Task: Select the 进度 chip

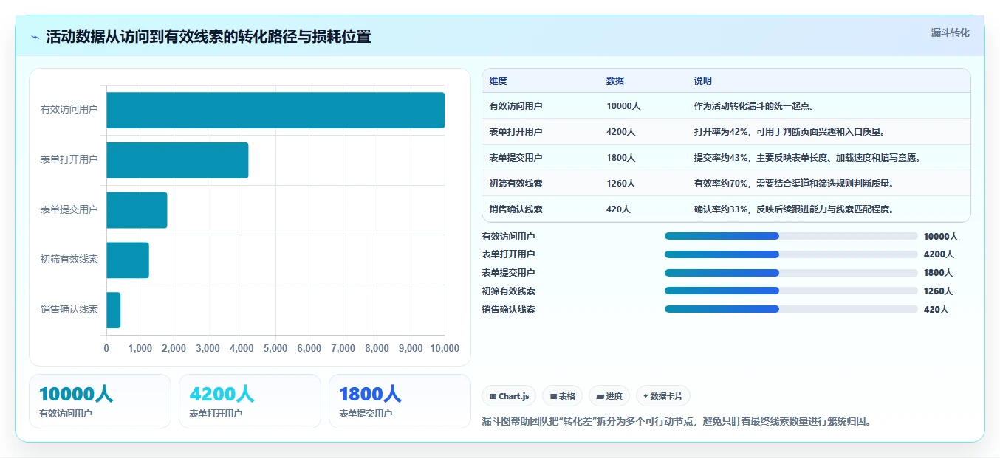Action: click(609, 396)
